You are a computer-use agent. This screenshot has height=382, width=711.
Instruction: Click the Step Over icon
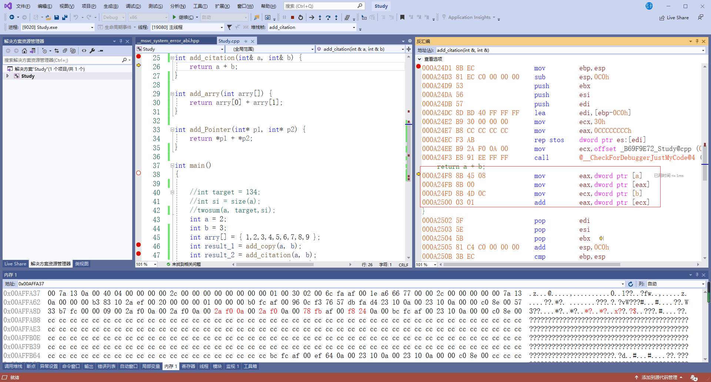(x=328, y=17)
